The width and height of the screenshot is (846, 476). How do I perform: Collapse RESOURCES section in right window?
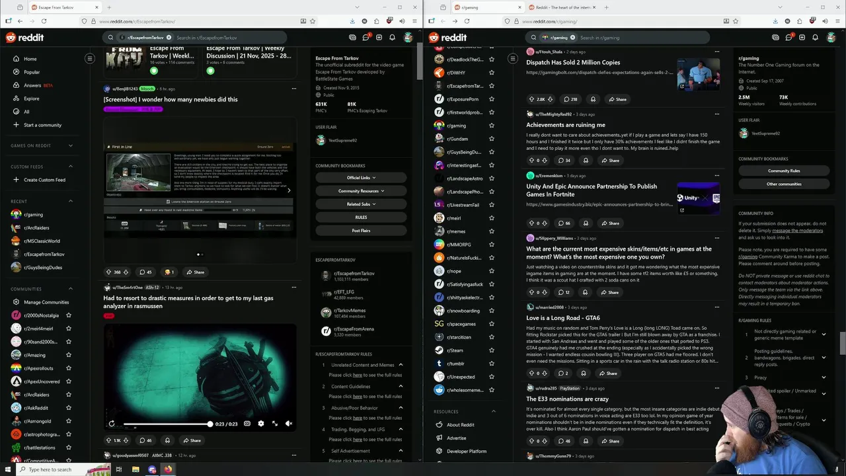(x=493, y=411)
